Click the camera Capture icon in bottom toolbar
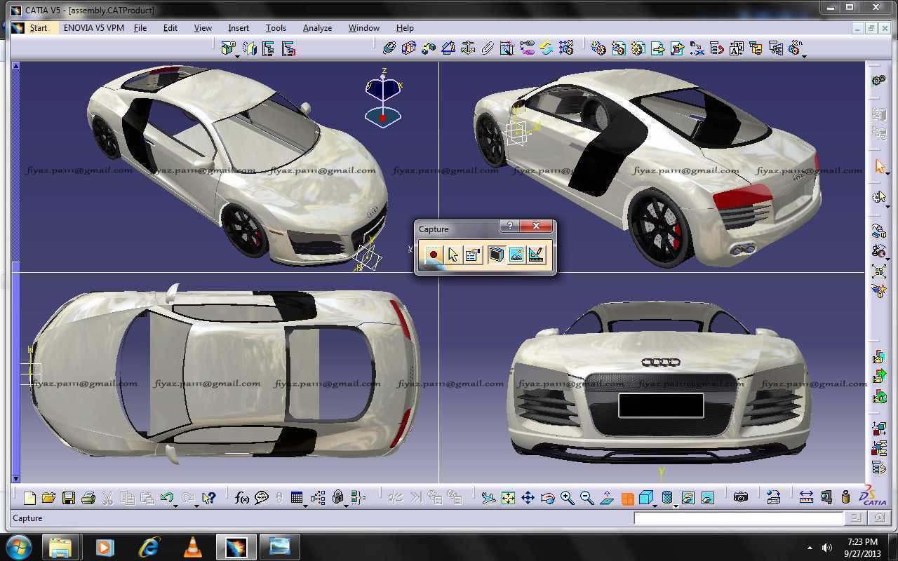 tap(741, 497)
